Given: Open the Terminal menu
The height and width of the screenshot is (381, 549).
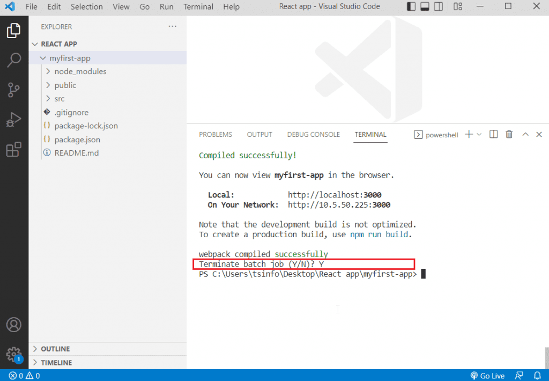Looking at the screenshot, I should pyautogui.click(x=198, y=6).
